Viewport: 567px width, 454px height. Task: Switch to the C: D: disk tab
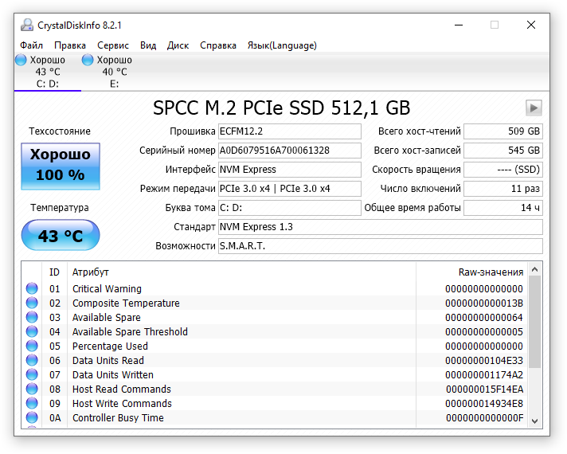click(x=48, y=72)
